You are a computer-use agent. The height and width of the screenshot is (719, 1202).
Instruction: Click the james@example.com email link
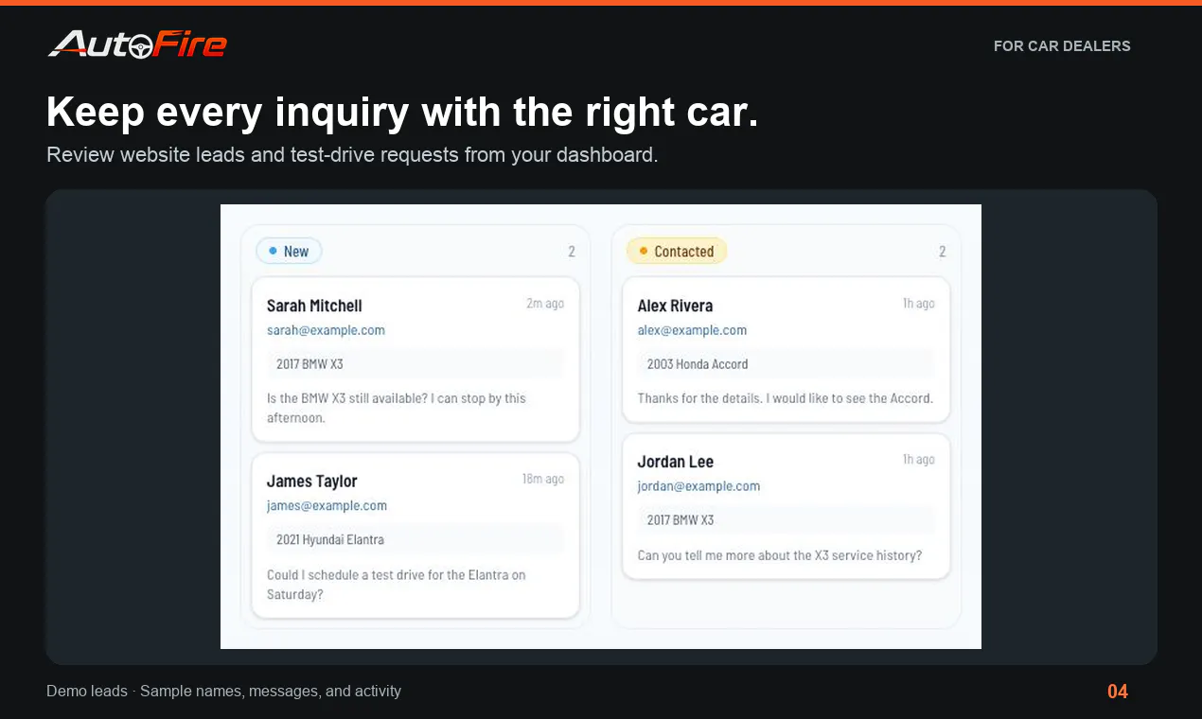point(327,506)
